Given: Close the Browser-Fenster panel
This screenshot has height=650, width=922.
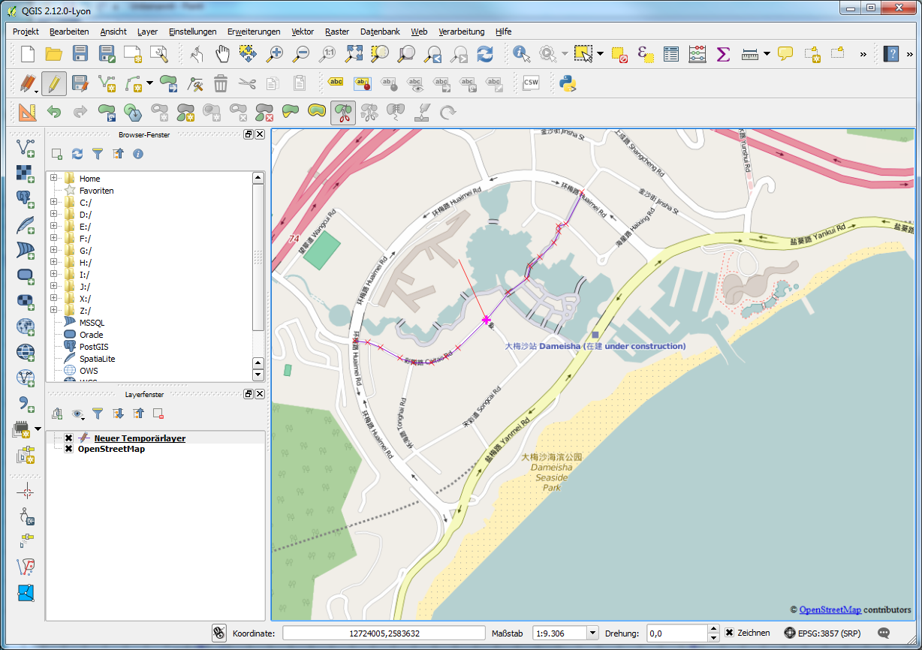Looking at the screenshot, I should coord(260,134).
